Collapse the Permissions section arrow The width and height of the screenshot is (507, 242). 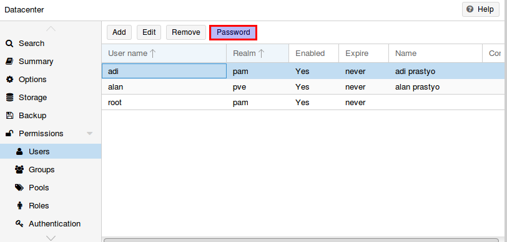tap(90, 134)
